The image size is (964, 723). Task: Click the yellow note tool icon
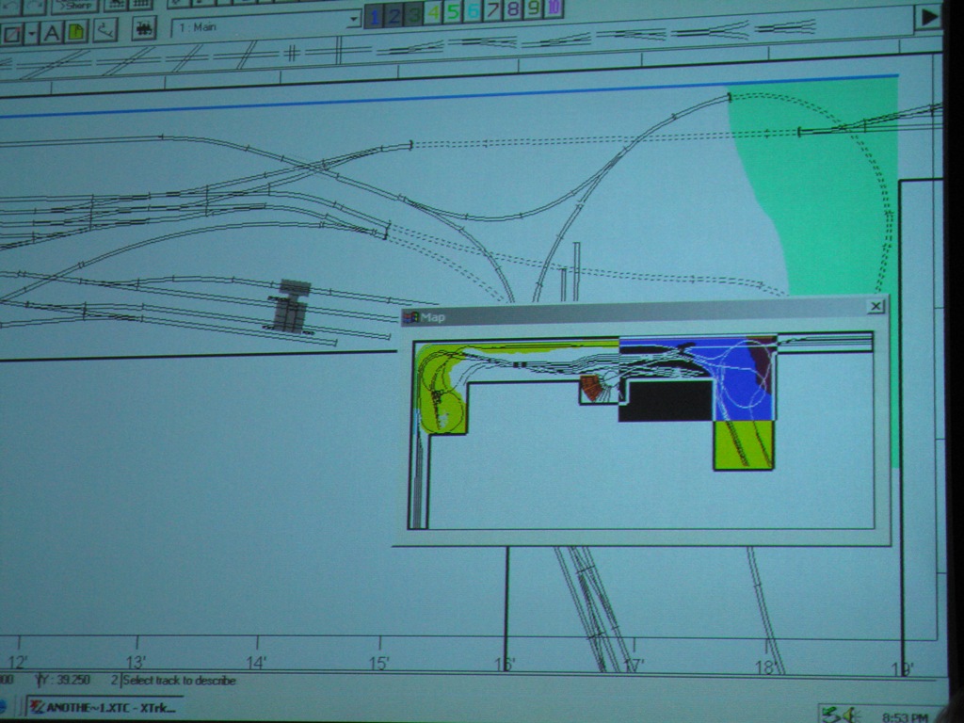pyautogui.click(x=76, y=32)
